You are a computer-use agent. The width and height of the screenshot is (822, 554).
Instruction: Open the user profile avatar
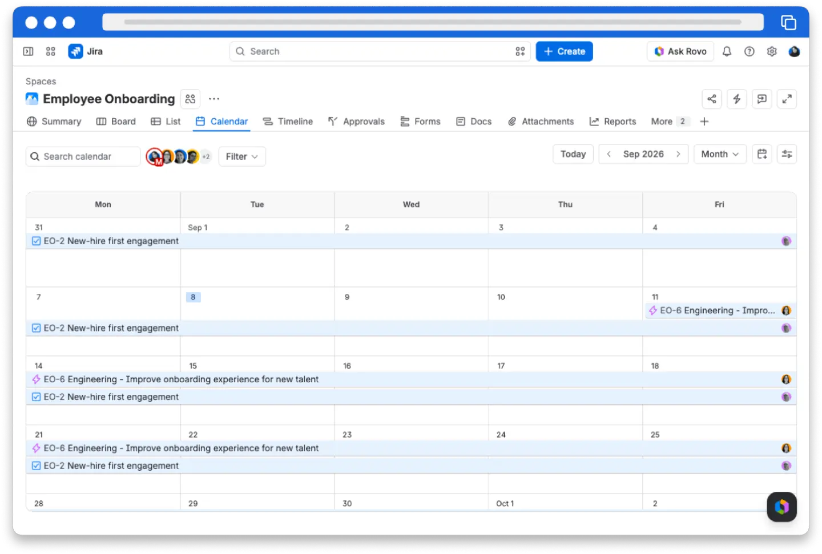(x=794, y=51)
